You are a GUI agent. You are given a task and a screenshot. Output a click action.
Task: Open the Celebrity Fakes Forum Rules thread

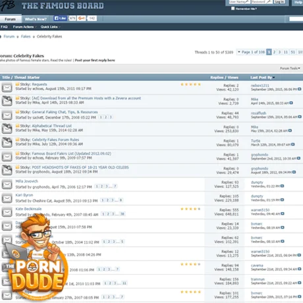(x=55, y=140)
